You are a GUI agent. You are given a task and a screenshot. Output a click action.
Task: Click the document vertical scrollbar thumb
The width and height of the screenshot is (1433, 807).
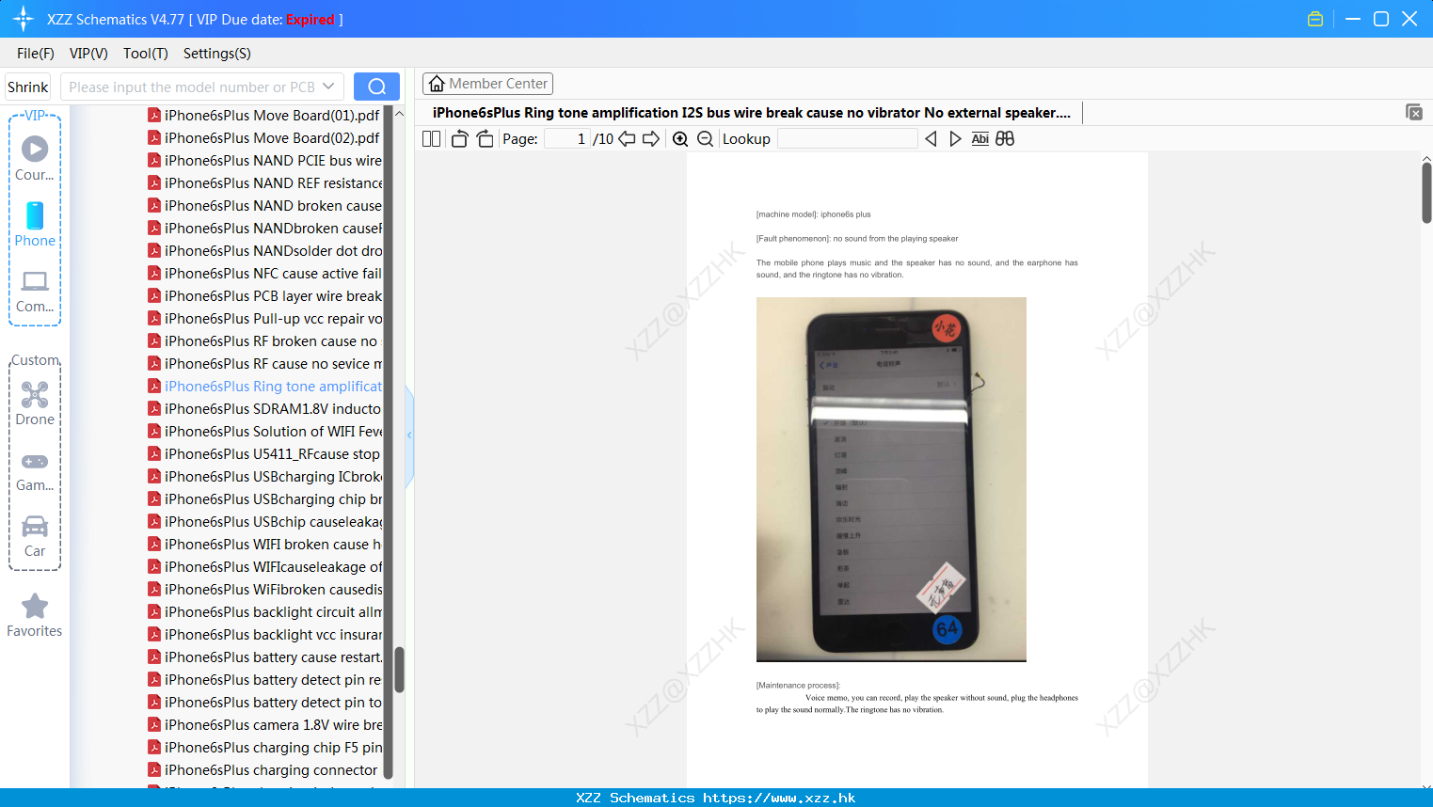[x=1426, y=193]
